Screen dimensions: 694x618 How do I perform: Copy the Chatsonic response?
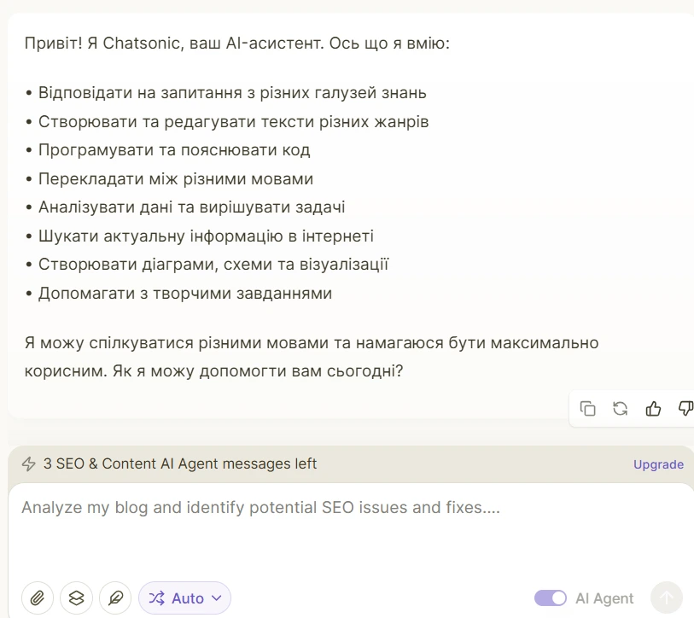(588, 408)
